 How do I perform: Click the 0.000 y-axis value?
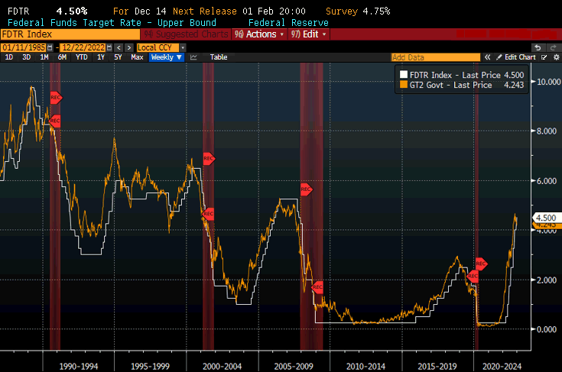(547, 329)
